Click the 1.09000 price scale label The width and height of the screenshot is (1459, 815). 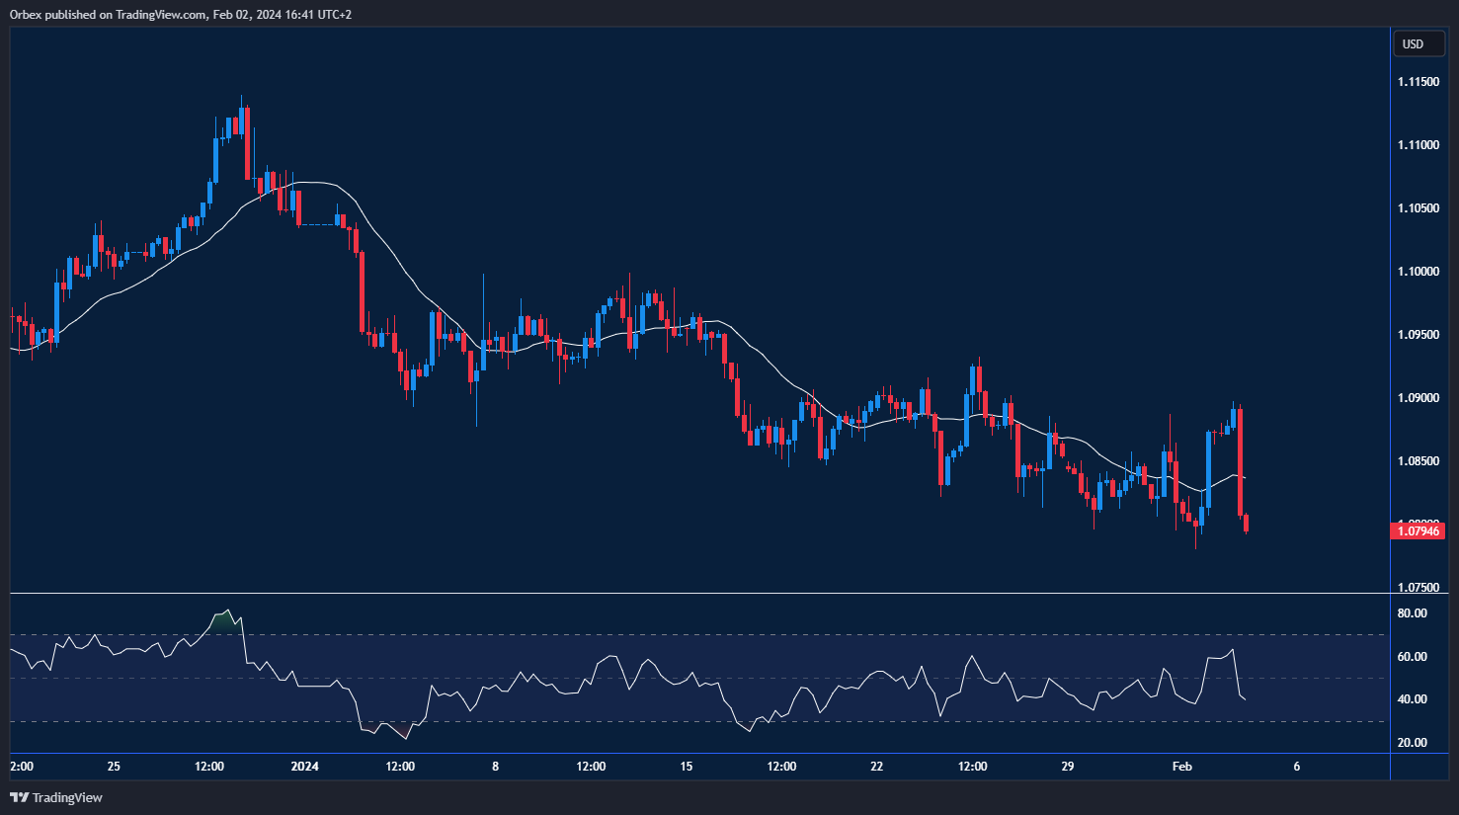pyautogui.click(x=1418, y=398)
